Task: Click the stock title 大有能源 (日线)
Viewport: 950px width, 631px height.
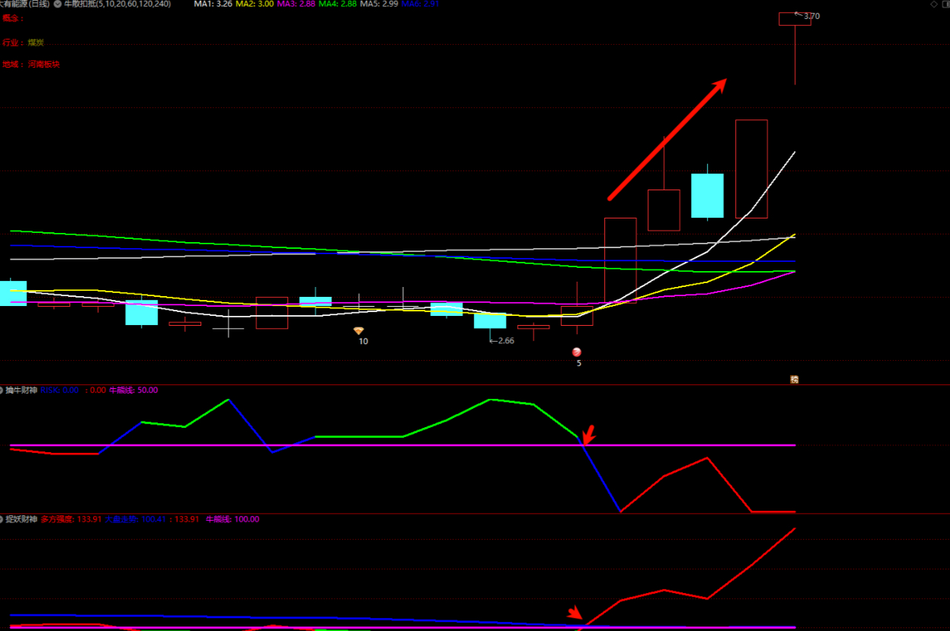Action: tap(25, 4)
